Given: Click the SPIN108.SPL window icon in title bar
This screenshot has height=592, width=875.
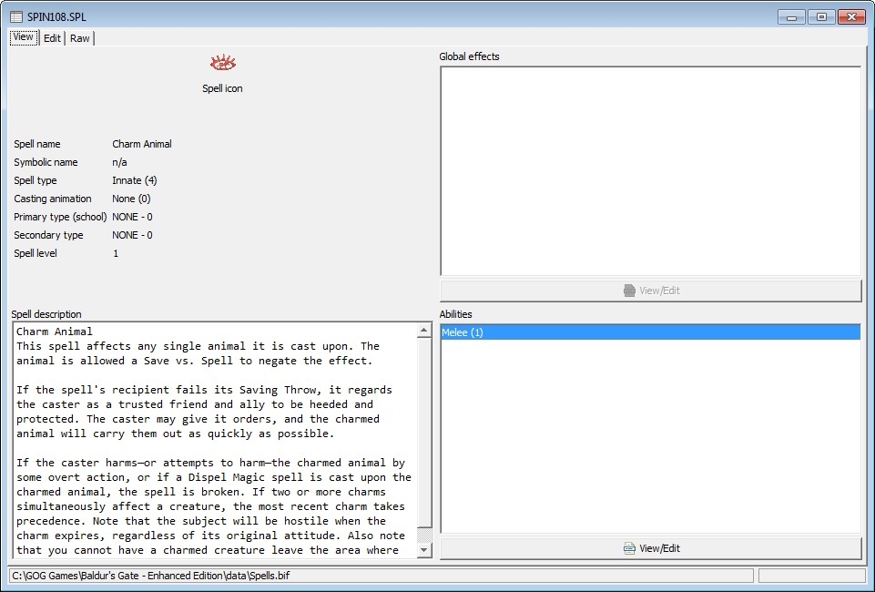Looking at the screenshot, I should 15,16.
